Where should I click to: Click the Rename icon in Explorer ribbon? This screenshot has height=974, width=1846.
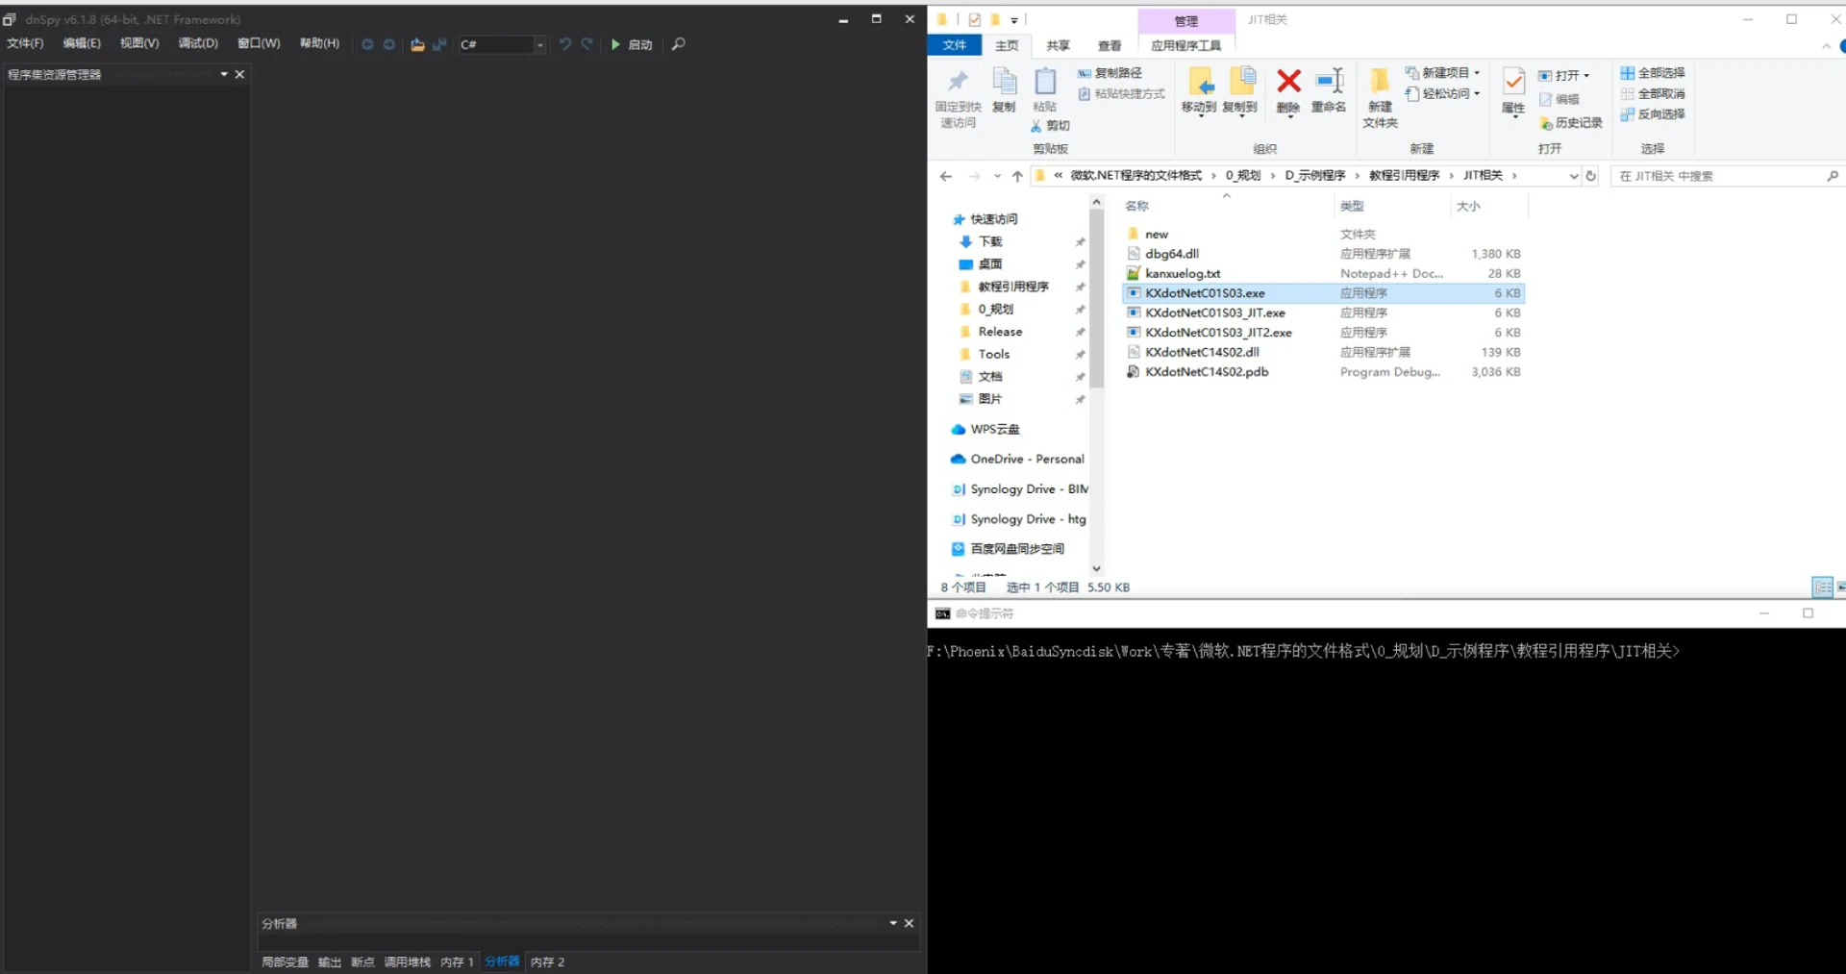point(1329,82)
